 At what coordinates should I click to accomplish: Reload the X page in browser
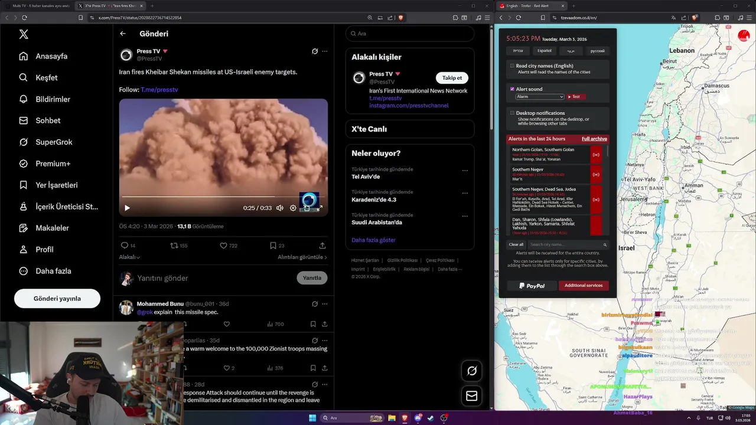click(x=25, y=18)
